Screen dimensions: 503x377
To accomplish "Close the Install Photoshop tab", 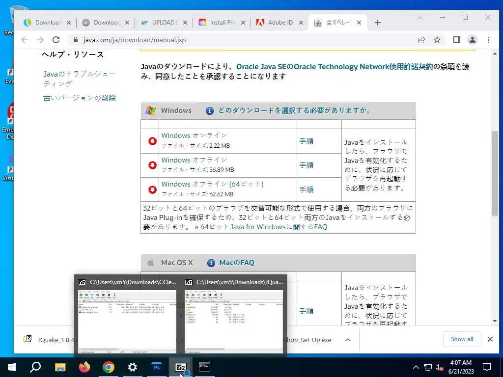I will click(x=243, y=23).
